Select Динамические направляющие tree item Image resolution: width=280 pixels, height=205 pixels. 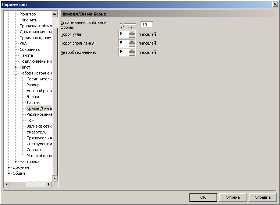pos(36,32)
